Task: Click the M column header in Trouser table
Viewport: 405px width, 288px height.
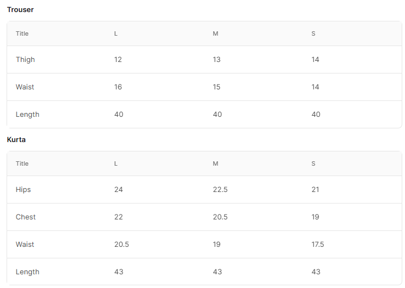Action: 215,33
